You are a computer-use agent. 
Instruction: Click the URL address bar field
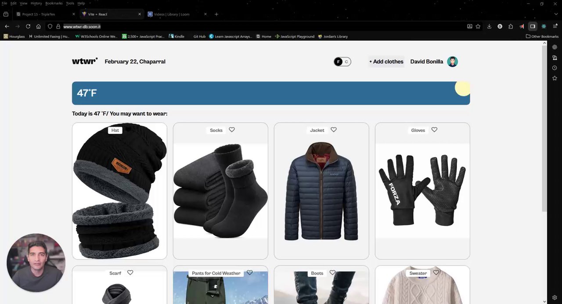tap(263, 26)
